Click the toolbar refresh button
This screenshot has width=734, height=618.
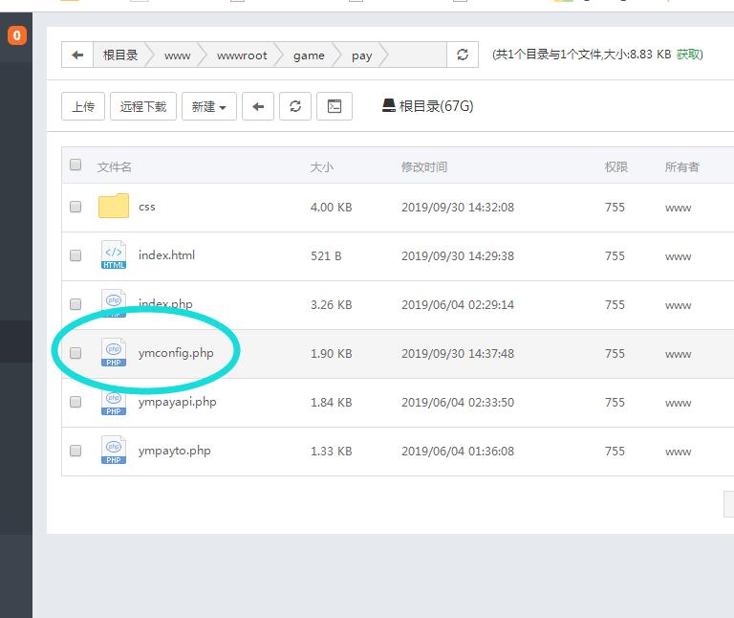295,106
